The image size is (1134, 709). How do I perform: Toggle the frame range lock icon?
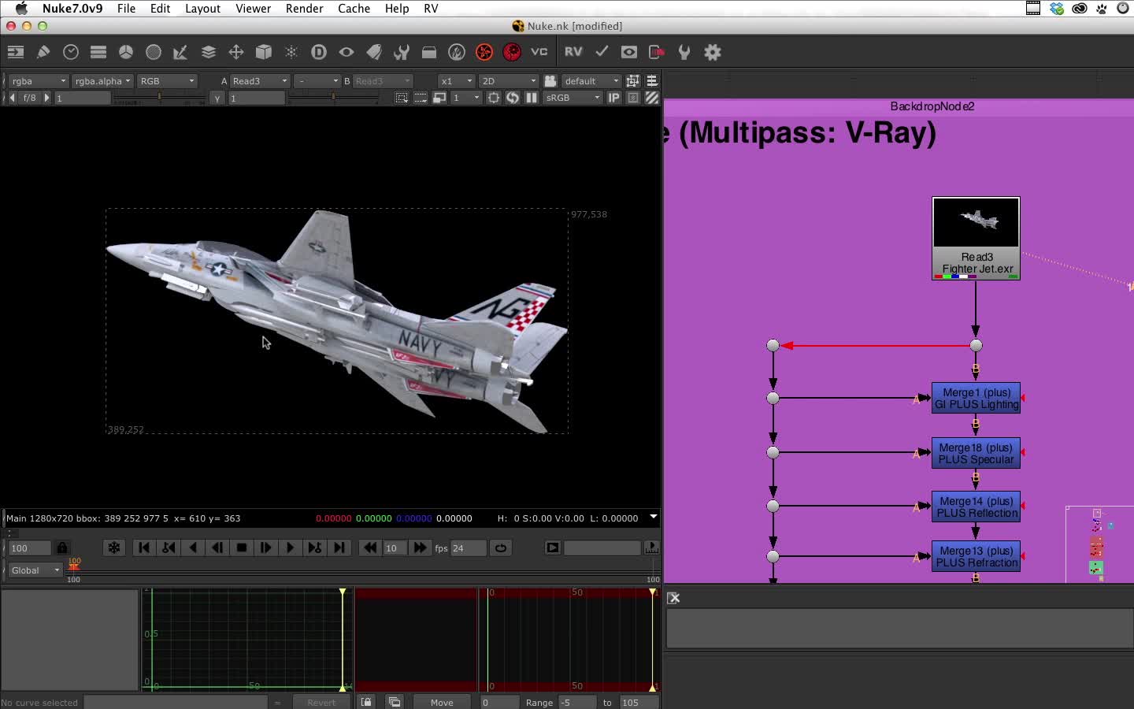62,548
